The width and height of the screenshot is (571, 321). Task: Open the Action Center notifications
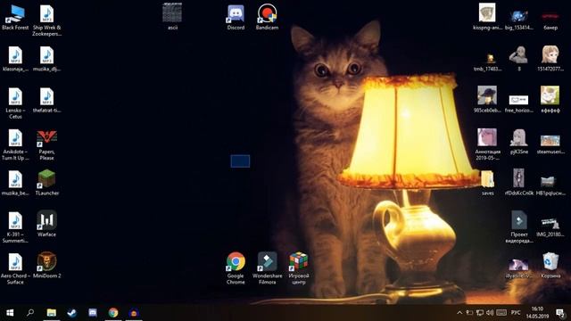coord(561,313)
